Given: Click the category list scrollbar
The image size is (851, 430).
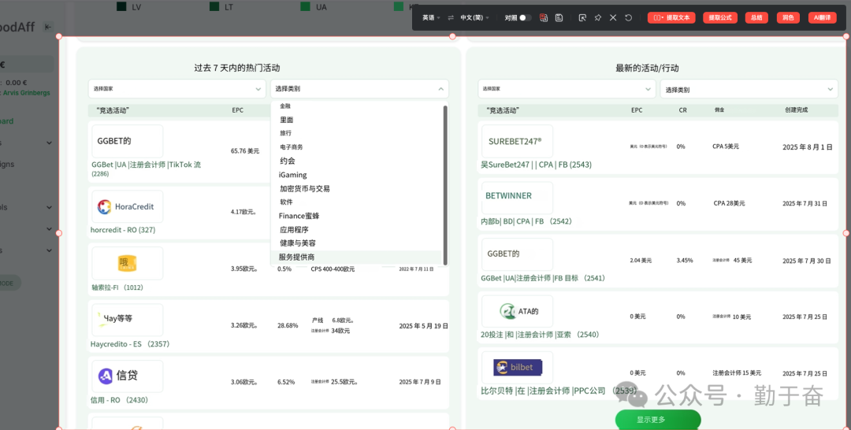Looking at the screenshot, I should coord(445,184).
